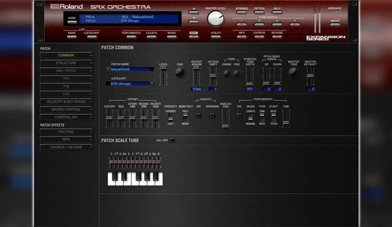
Task: Click the patch LEVEL slider
Action: coord(163,76)
